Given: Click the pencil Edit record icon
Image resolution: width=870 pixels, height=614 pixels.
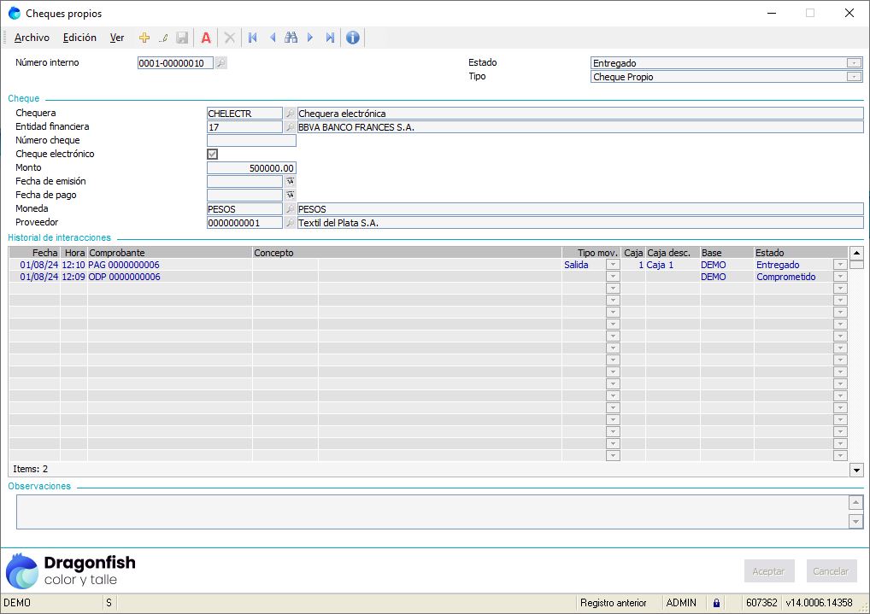Looking at the screenshot, I should 163,38.
